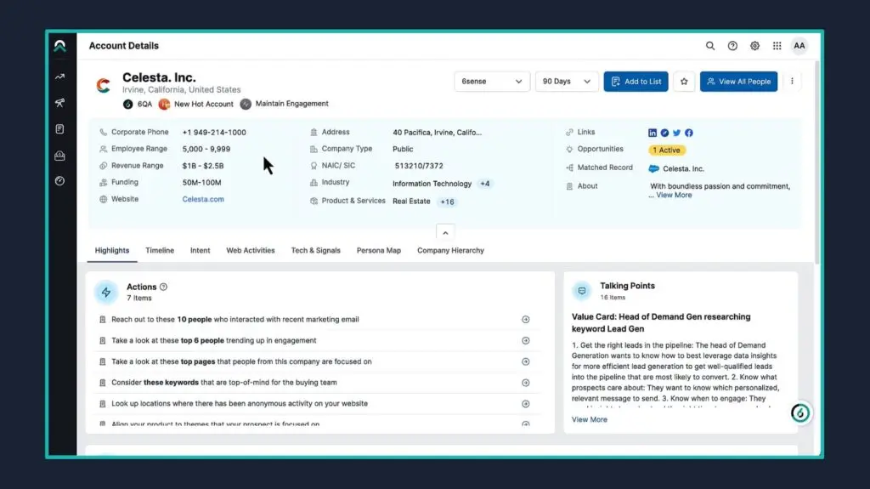Viewport: 870px width, 489px height.
Task: Click the 6sense logo in sidebar
Action: (x=60, y=46)
